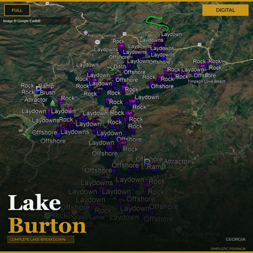
Task: Click the route 197 highway shield
Action: coord(97,42)
